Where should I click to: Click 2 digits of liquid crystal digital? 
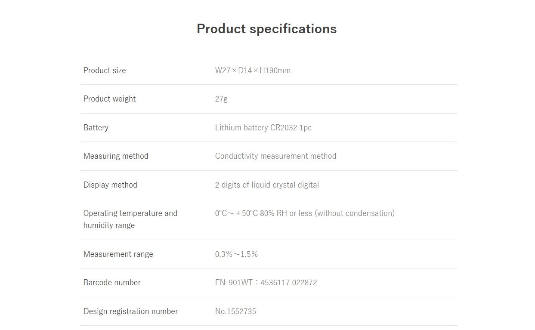click(267, 185)
